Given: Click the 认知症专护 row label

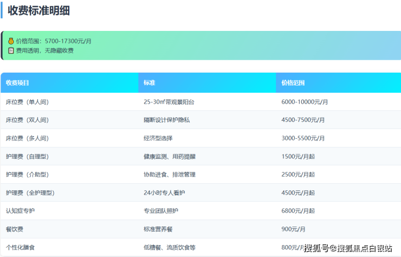Looking at the screenshot, I should coord(21,211).
